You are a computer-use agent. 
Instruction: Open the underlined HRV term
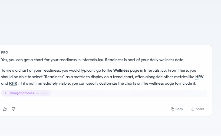point(199,77)
